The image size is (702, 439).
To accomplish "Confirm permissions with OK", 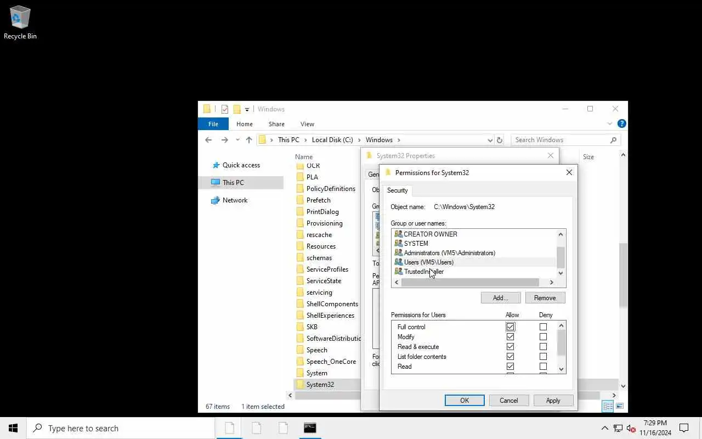I will pyautogui.click(x=465, y=401).
